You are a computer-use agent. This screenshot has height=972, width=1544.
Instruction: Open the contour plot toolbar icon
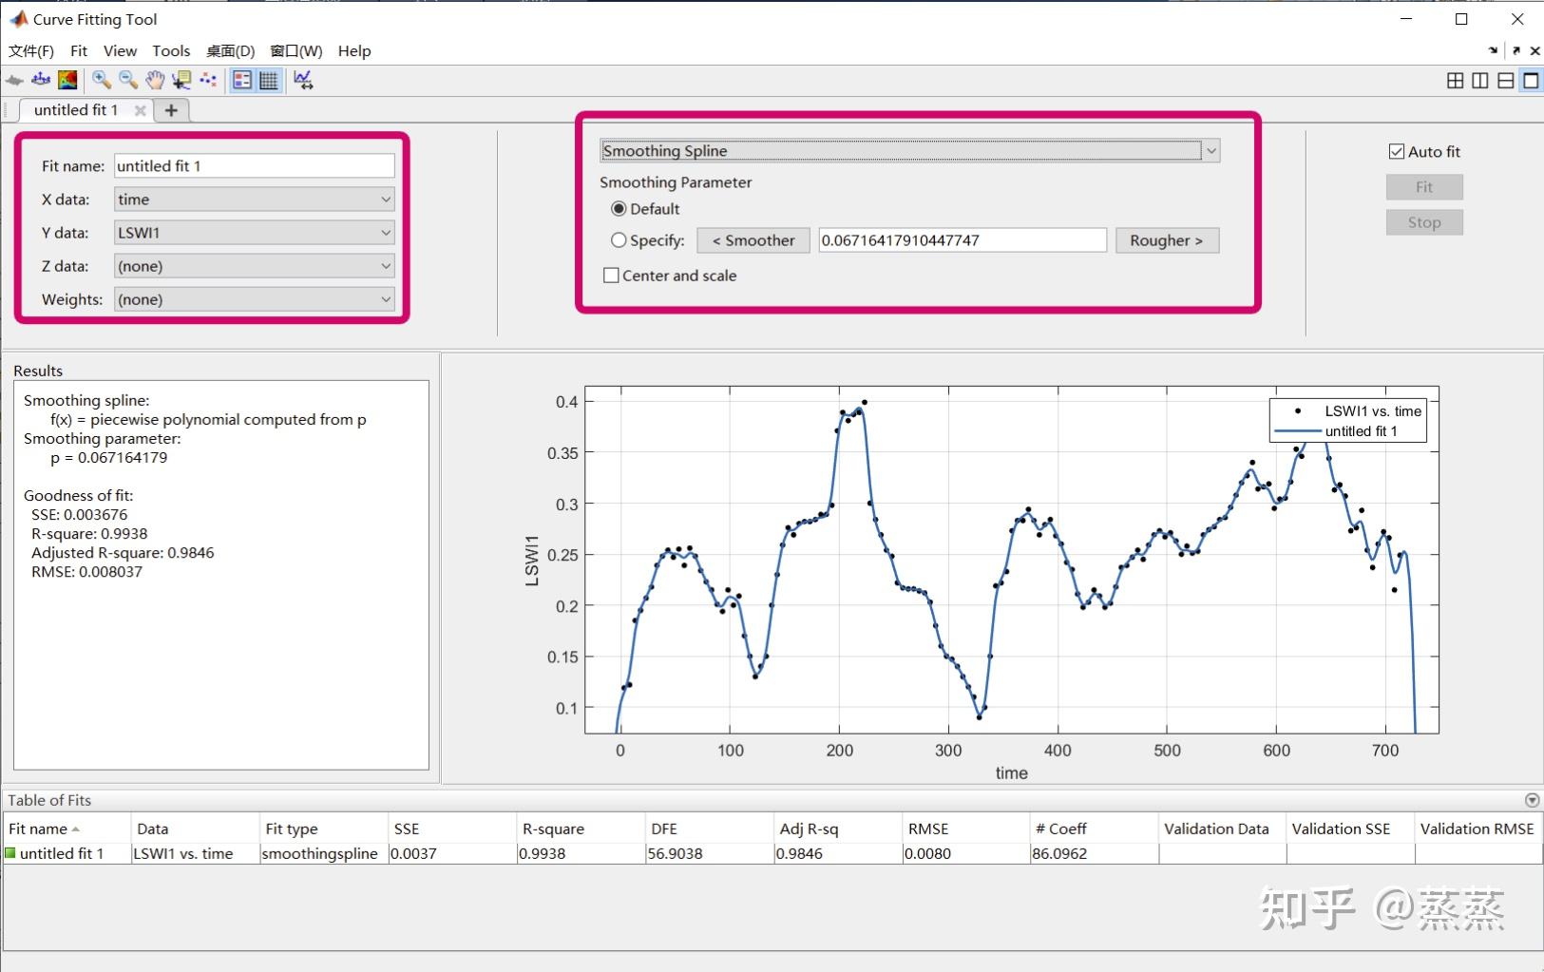click(x=67, y=81)
